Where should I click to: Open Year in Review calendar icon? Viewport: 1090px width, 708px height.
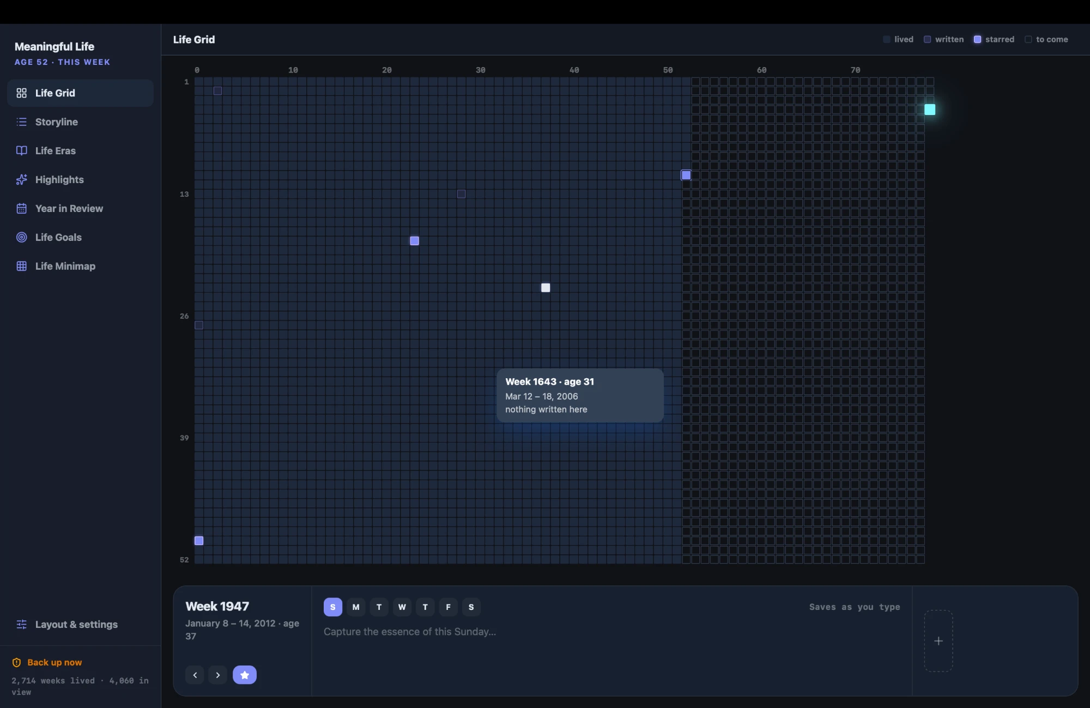pos(22,209)
